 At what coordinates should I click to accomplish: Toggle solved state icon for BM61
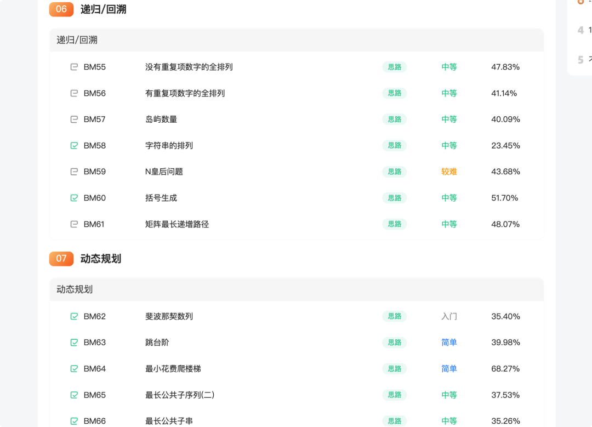coord(74,224)
